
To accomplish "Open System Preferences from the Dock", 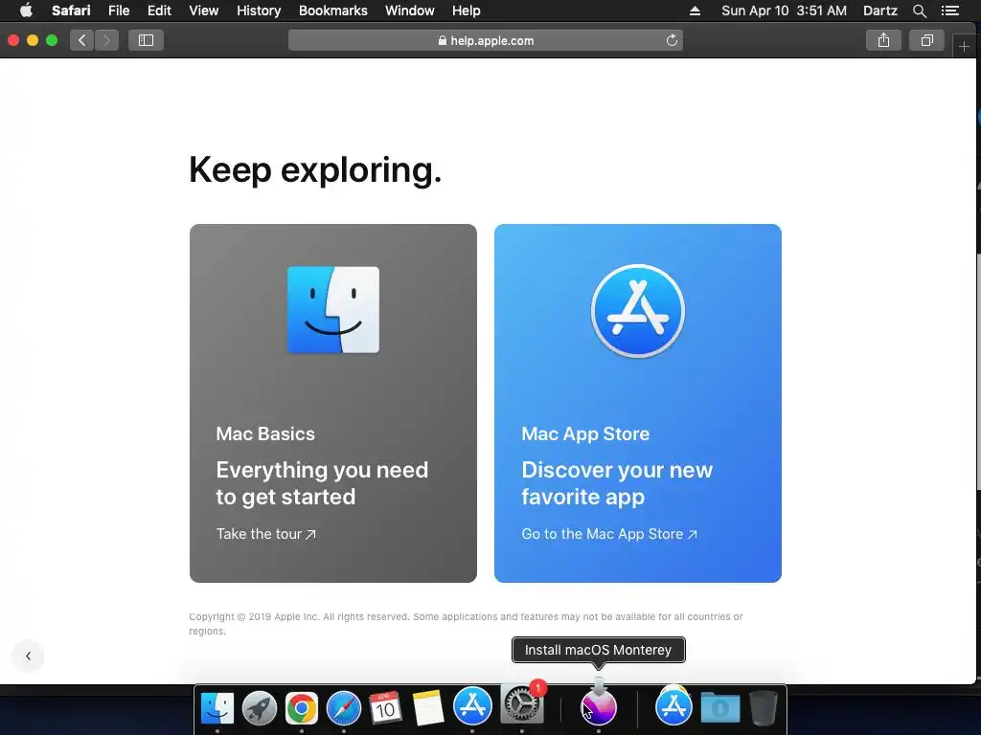I will click(x=522, y=704).
